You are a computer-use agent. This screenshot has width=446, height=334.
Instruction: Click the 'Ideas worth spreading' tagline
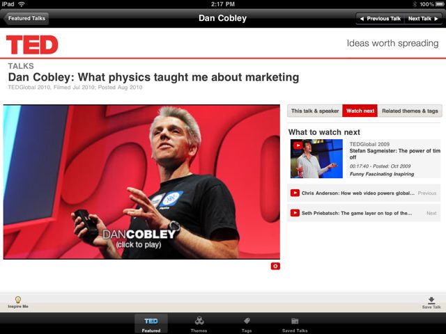[392, 43]
